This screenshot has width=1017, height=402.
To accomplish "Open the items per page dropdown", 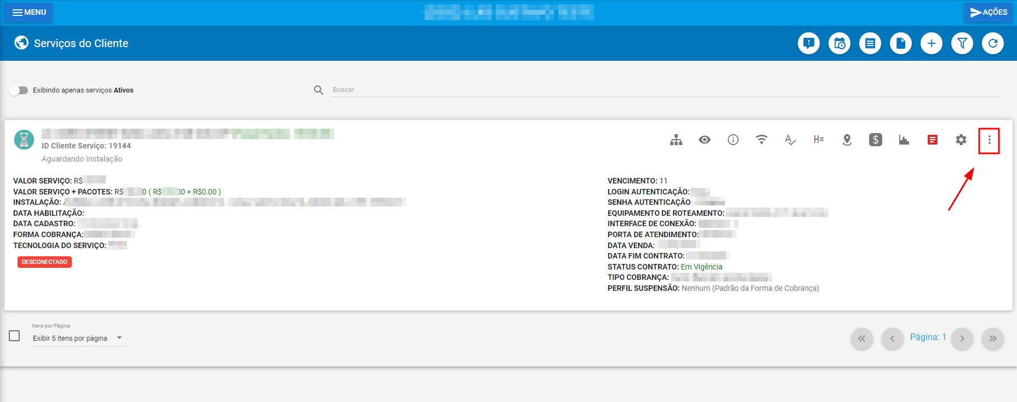I will 78,338.
